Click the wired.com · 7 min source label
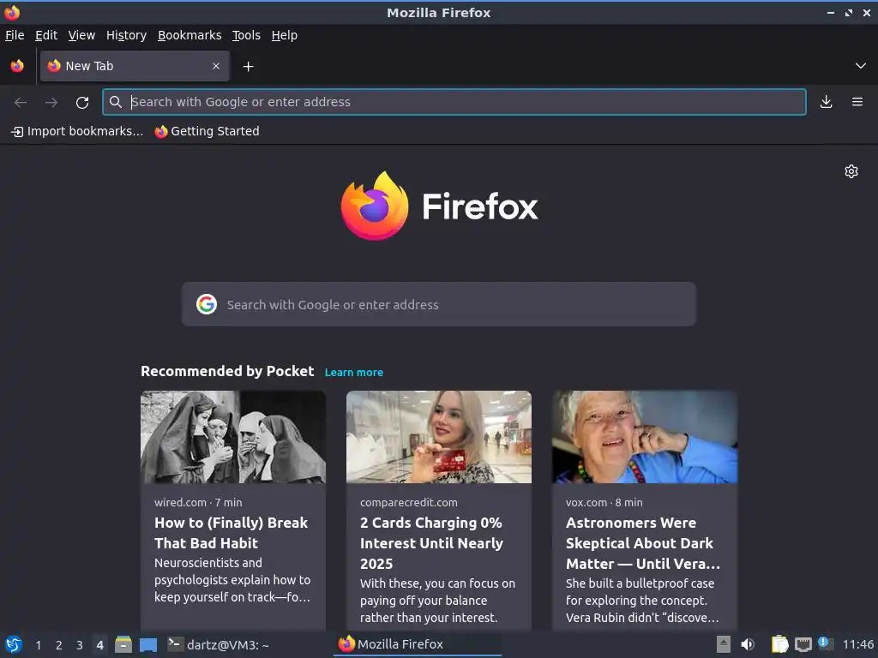 [x=198, y=502]
